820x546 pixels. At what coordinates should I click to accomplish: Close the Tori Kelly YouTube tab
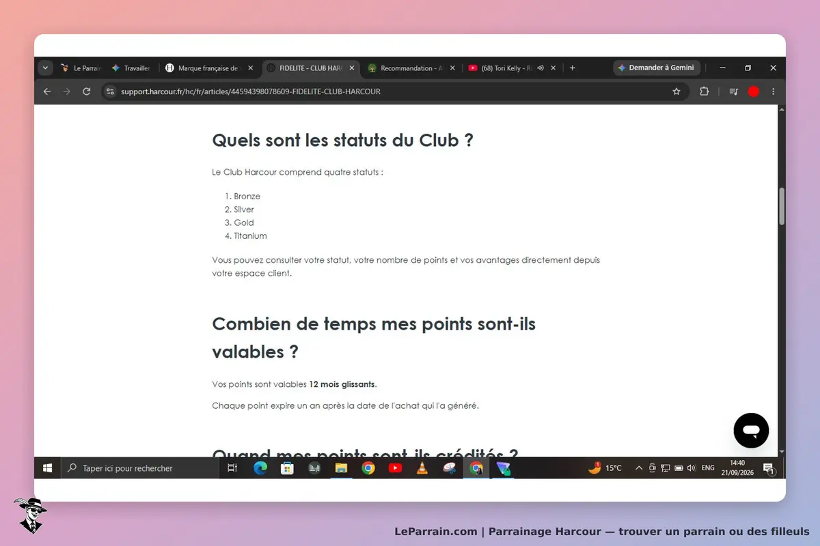tap(553, 68)
